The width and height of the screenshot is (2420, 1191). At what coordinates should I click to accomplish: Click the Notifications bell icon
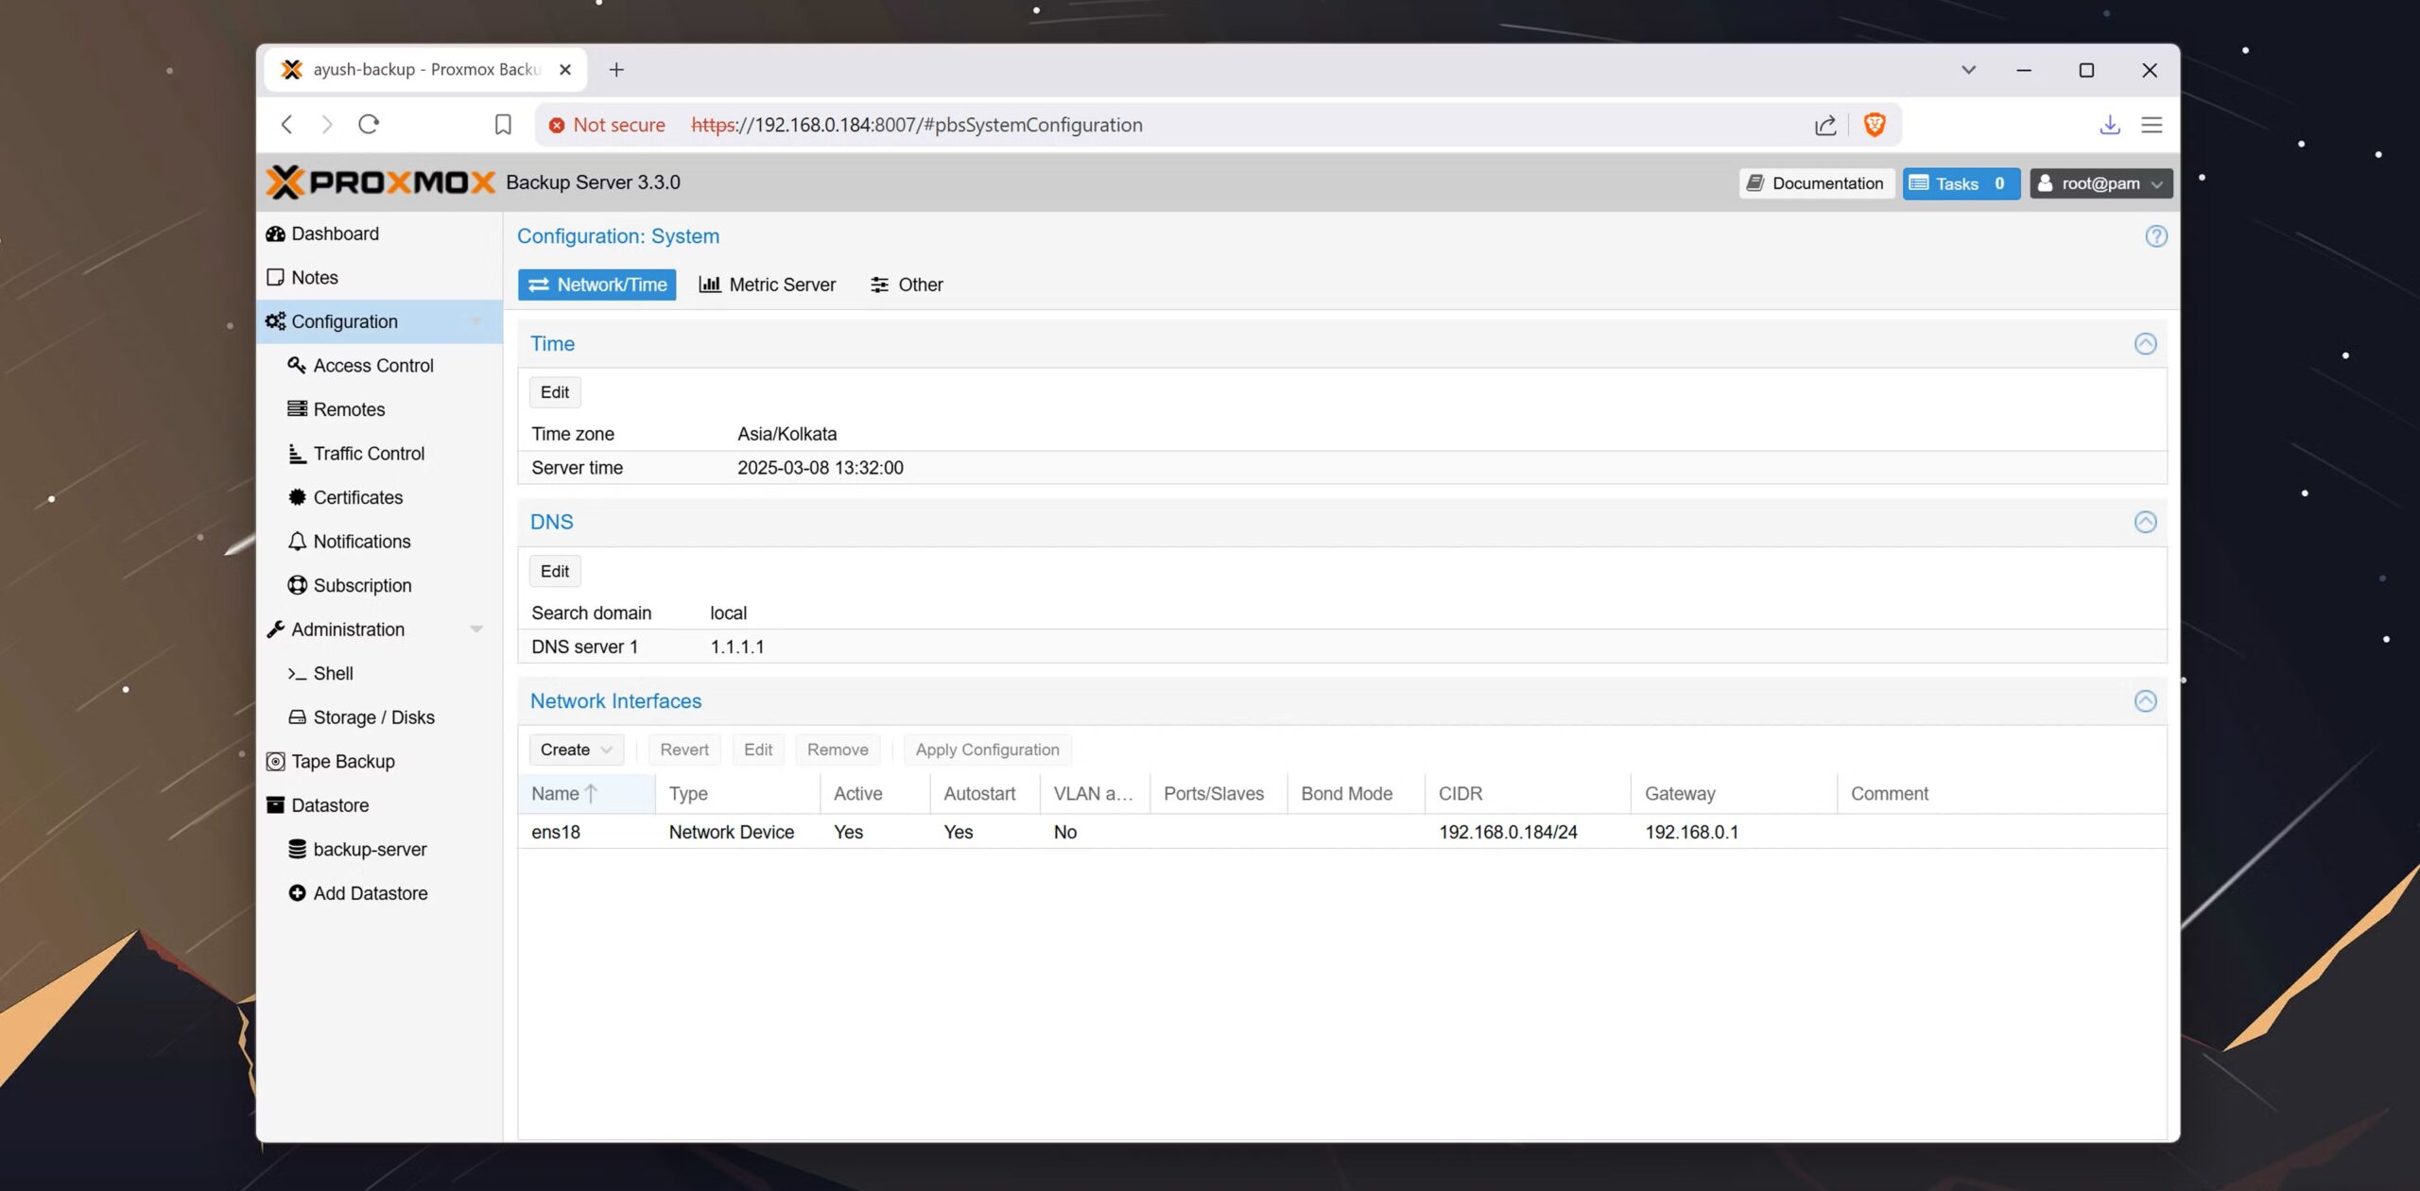[x=297, y=541]
